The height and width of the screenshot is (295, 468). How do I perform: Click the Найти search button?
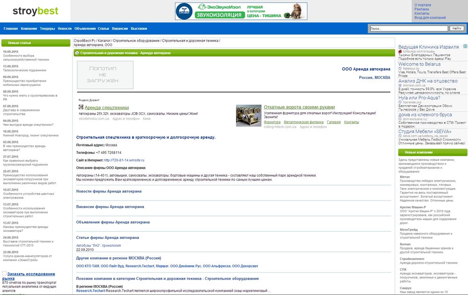pos(457,29)
